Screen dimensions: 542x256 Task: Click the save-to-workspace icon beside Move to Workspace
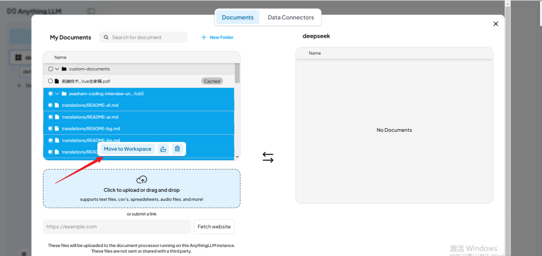click(x=163, y=149)
